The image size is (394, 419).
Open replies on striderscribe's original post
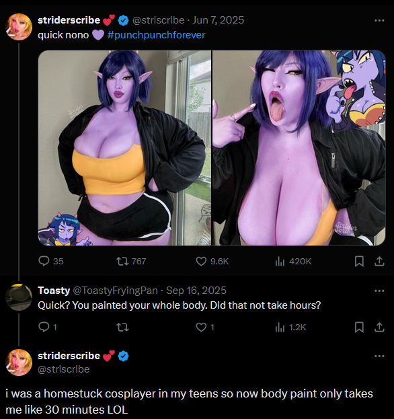[x=50, y=261]
